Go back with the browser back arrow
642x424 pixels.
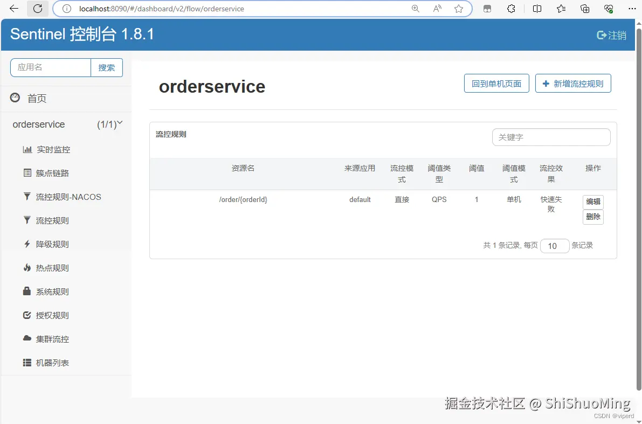coord(14,9)
